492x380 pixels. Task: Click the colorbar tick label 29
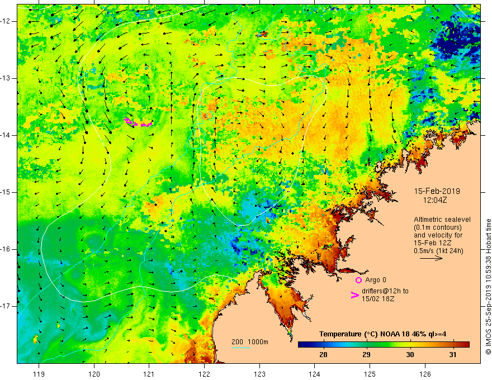point(367,355)
